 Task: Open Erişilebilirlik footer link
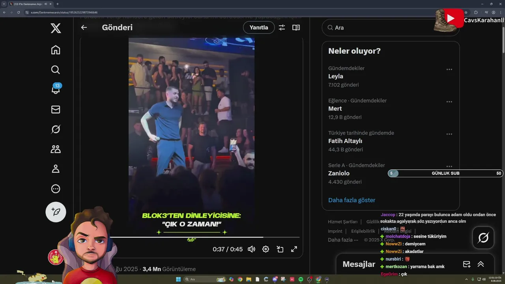pyautogui.click(x=363, y=231)
